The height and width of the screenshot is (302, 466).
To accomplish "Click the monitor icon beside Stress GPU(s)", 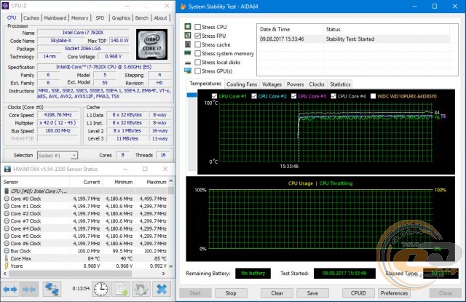I will 188,71.
